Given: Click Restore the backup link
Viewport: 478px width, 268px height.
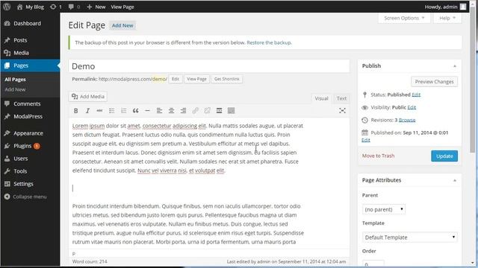Looking at the screenshot, I should [269, 42].
